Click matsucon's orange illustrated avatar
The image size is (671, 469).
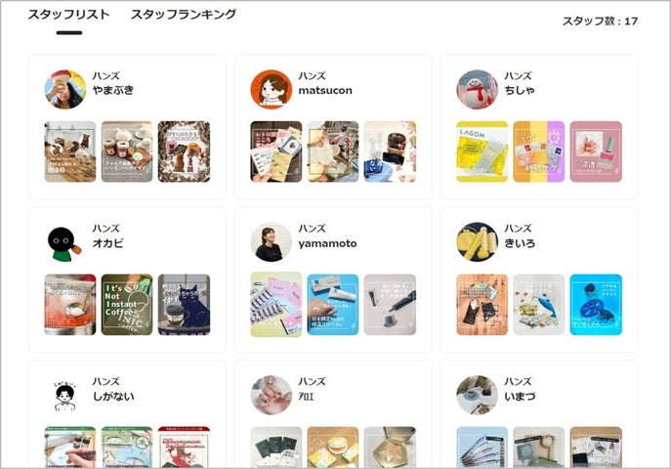(x=272, y=90)
